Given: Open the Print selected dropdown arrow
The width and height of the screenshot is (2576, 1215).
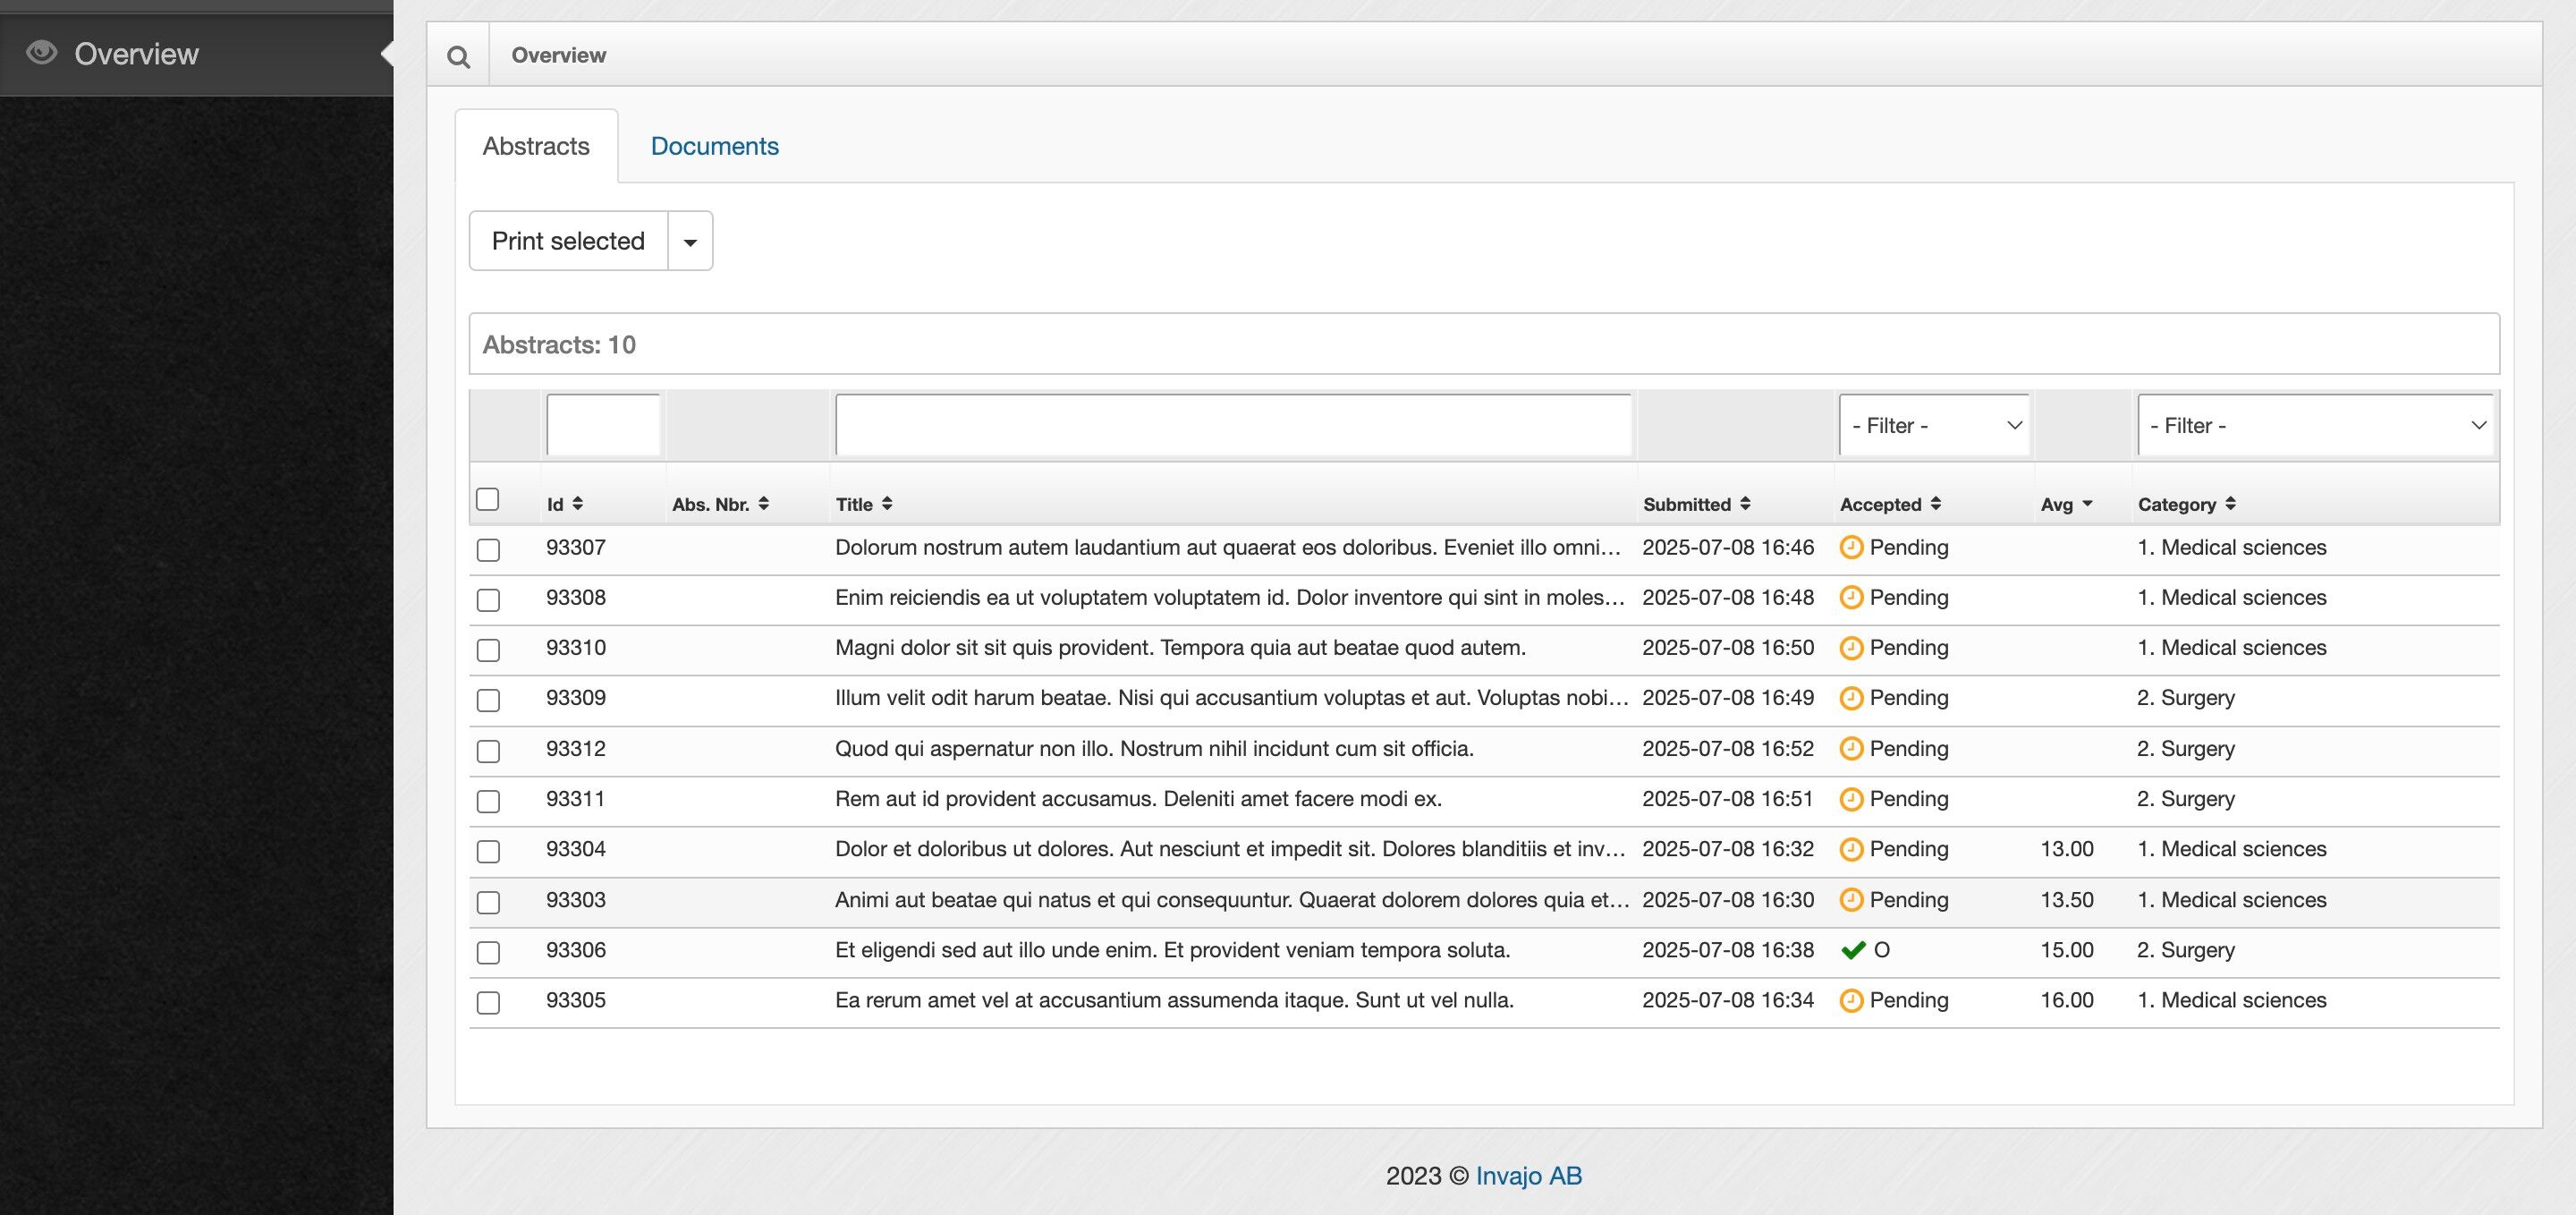Looking at the screenshot, I should pos(690,241).
